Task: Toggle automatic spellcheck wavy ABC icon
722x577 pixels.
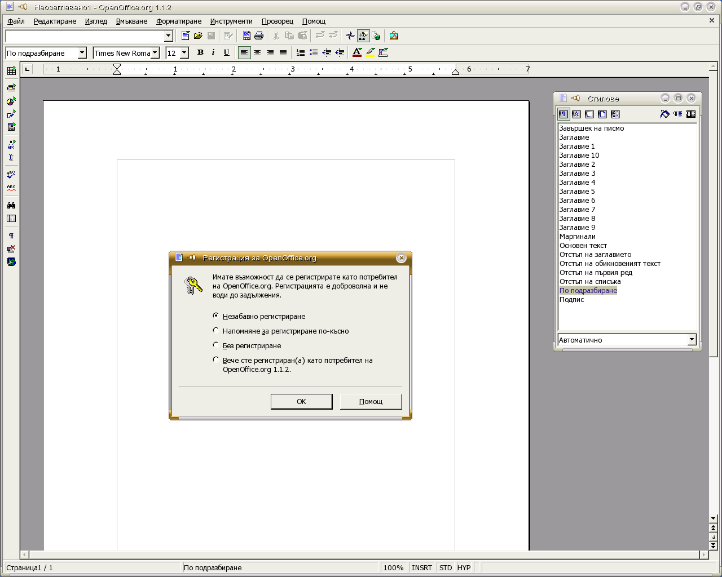Action: [11, 188]
